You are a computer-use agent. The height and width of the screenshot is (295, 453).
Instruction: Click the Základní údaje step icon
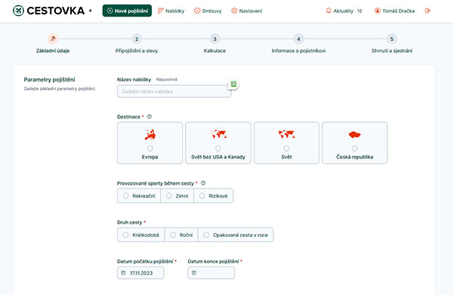[53, 38]
